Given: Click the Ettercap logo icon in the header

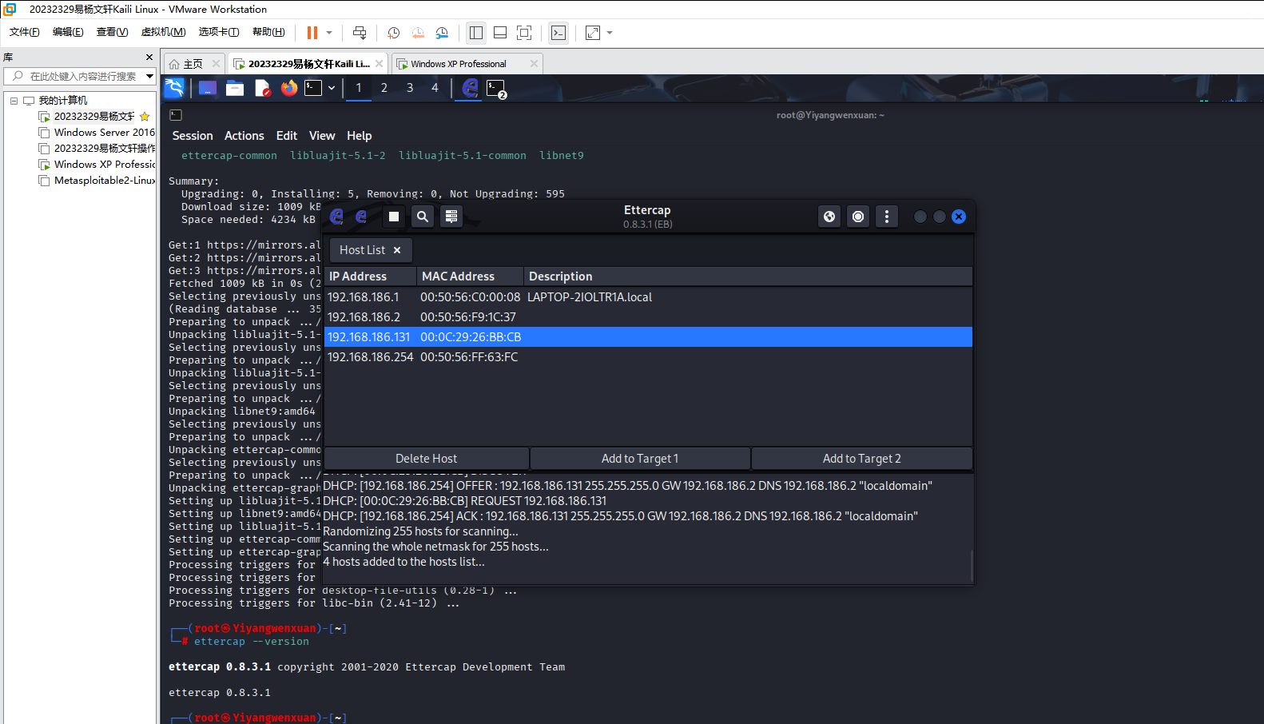Looking at the screenshot, I should [x=336, y=217].
